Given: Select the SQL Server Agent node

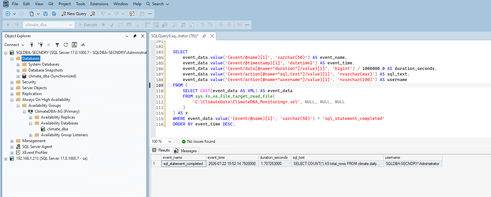Looking at the screenshot, I should [x=37, y=147].
